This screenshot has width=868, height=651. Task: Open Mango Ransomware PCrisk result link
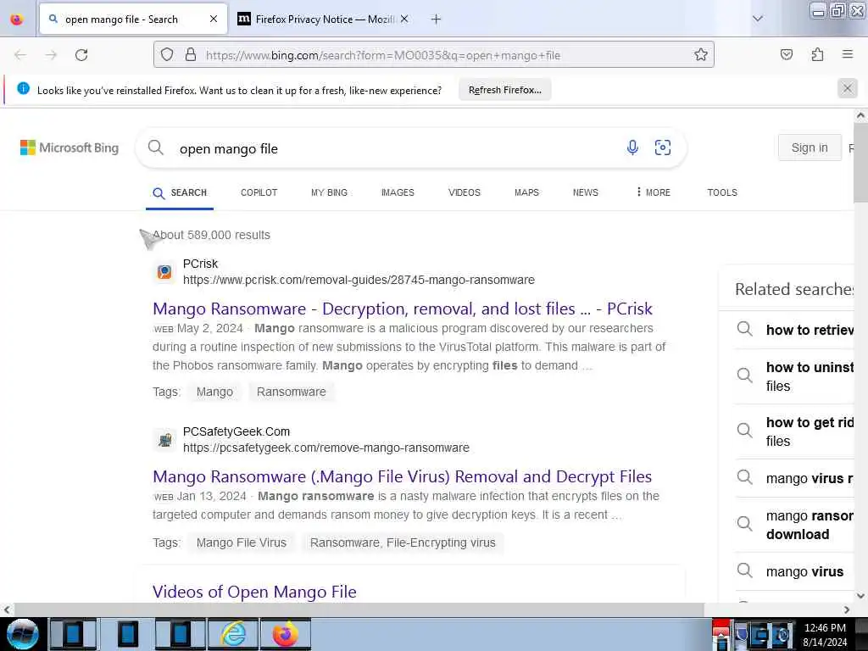click(x=403, y=309)
